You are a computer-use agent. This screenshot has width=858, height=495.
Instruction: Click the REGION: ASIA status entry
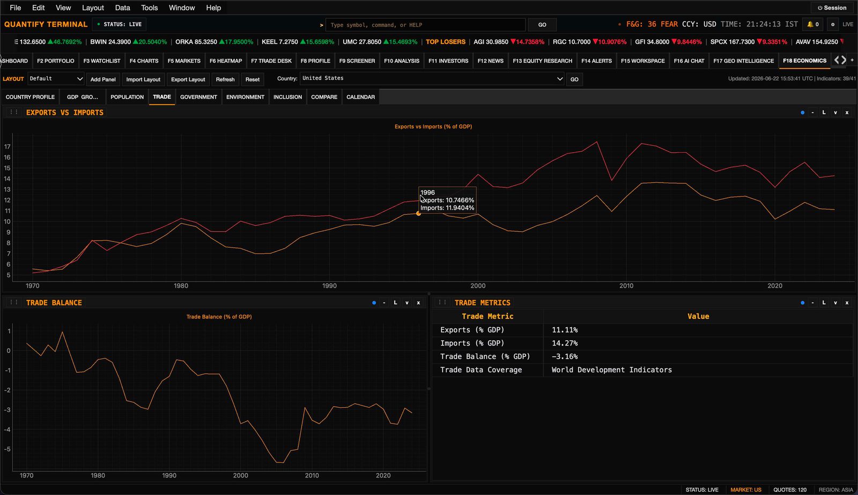click(x=835, y=490)
